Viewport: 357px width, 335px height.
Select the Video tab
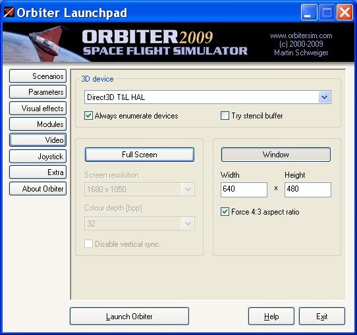coord(38,140)
